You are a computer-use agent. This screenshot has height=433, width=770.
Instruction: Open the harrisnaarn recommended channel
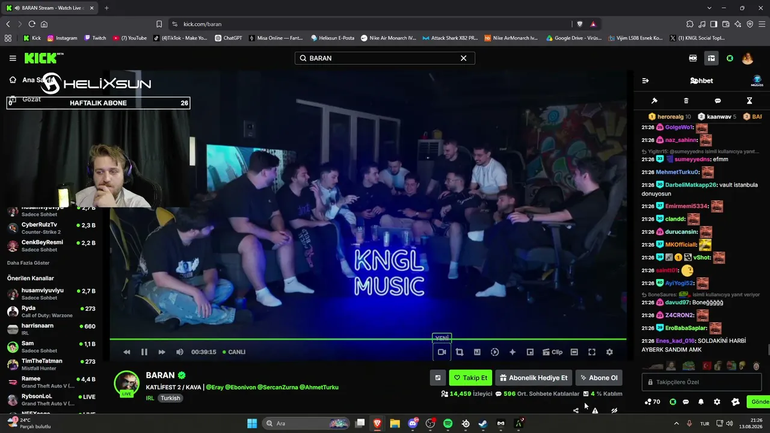(51, 329)
